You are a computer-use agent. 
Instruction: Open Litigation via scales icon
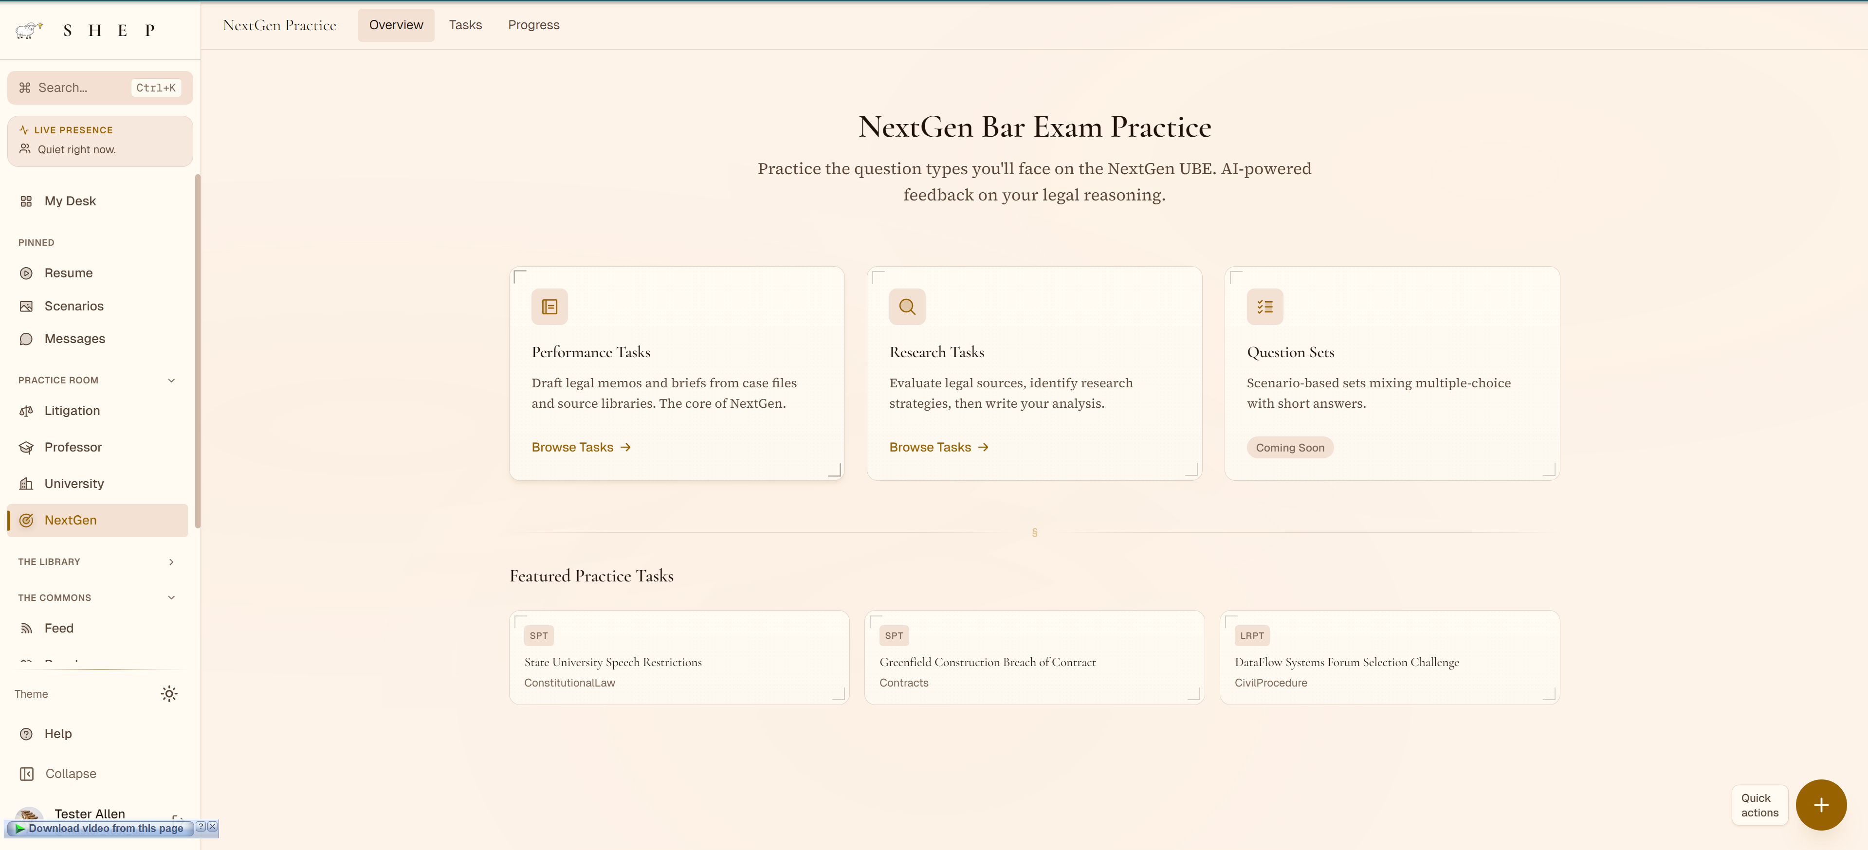[x=26, y=411]
